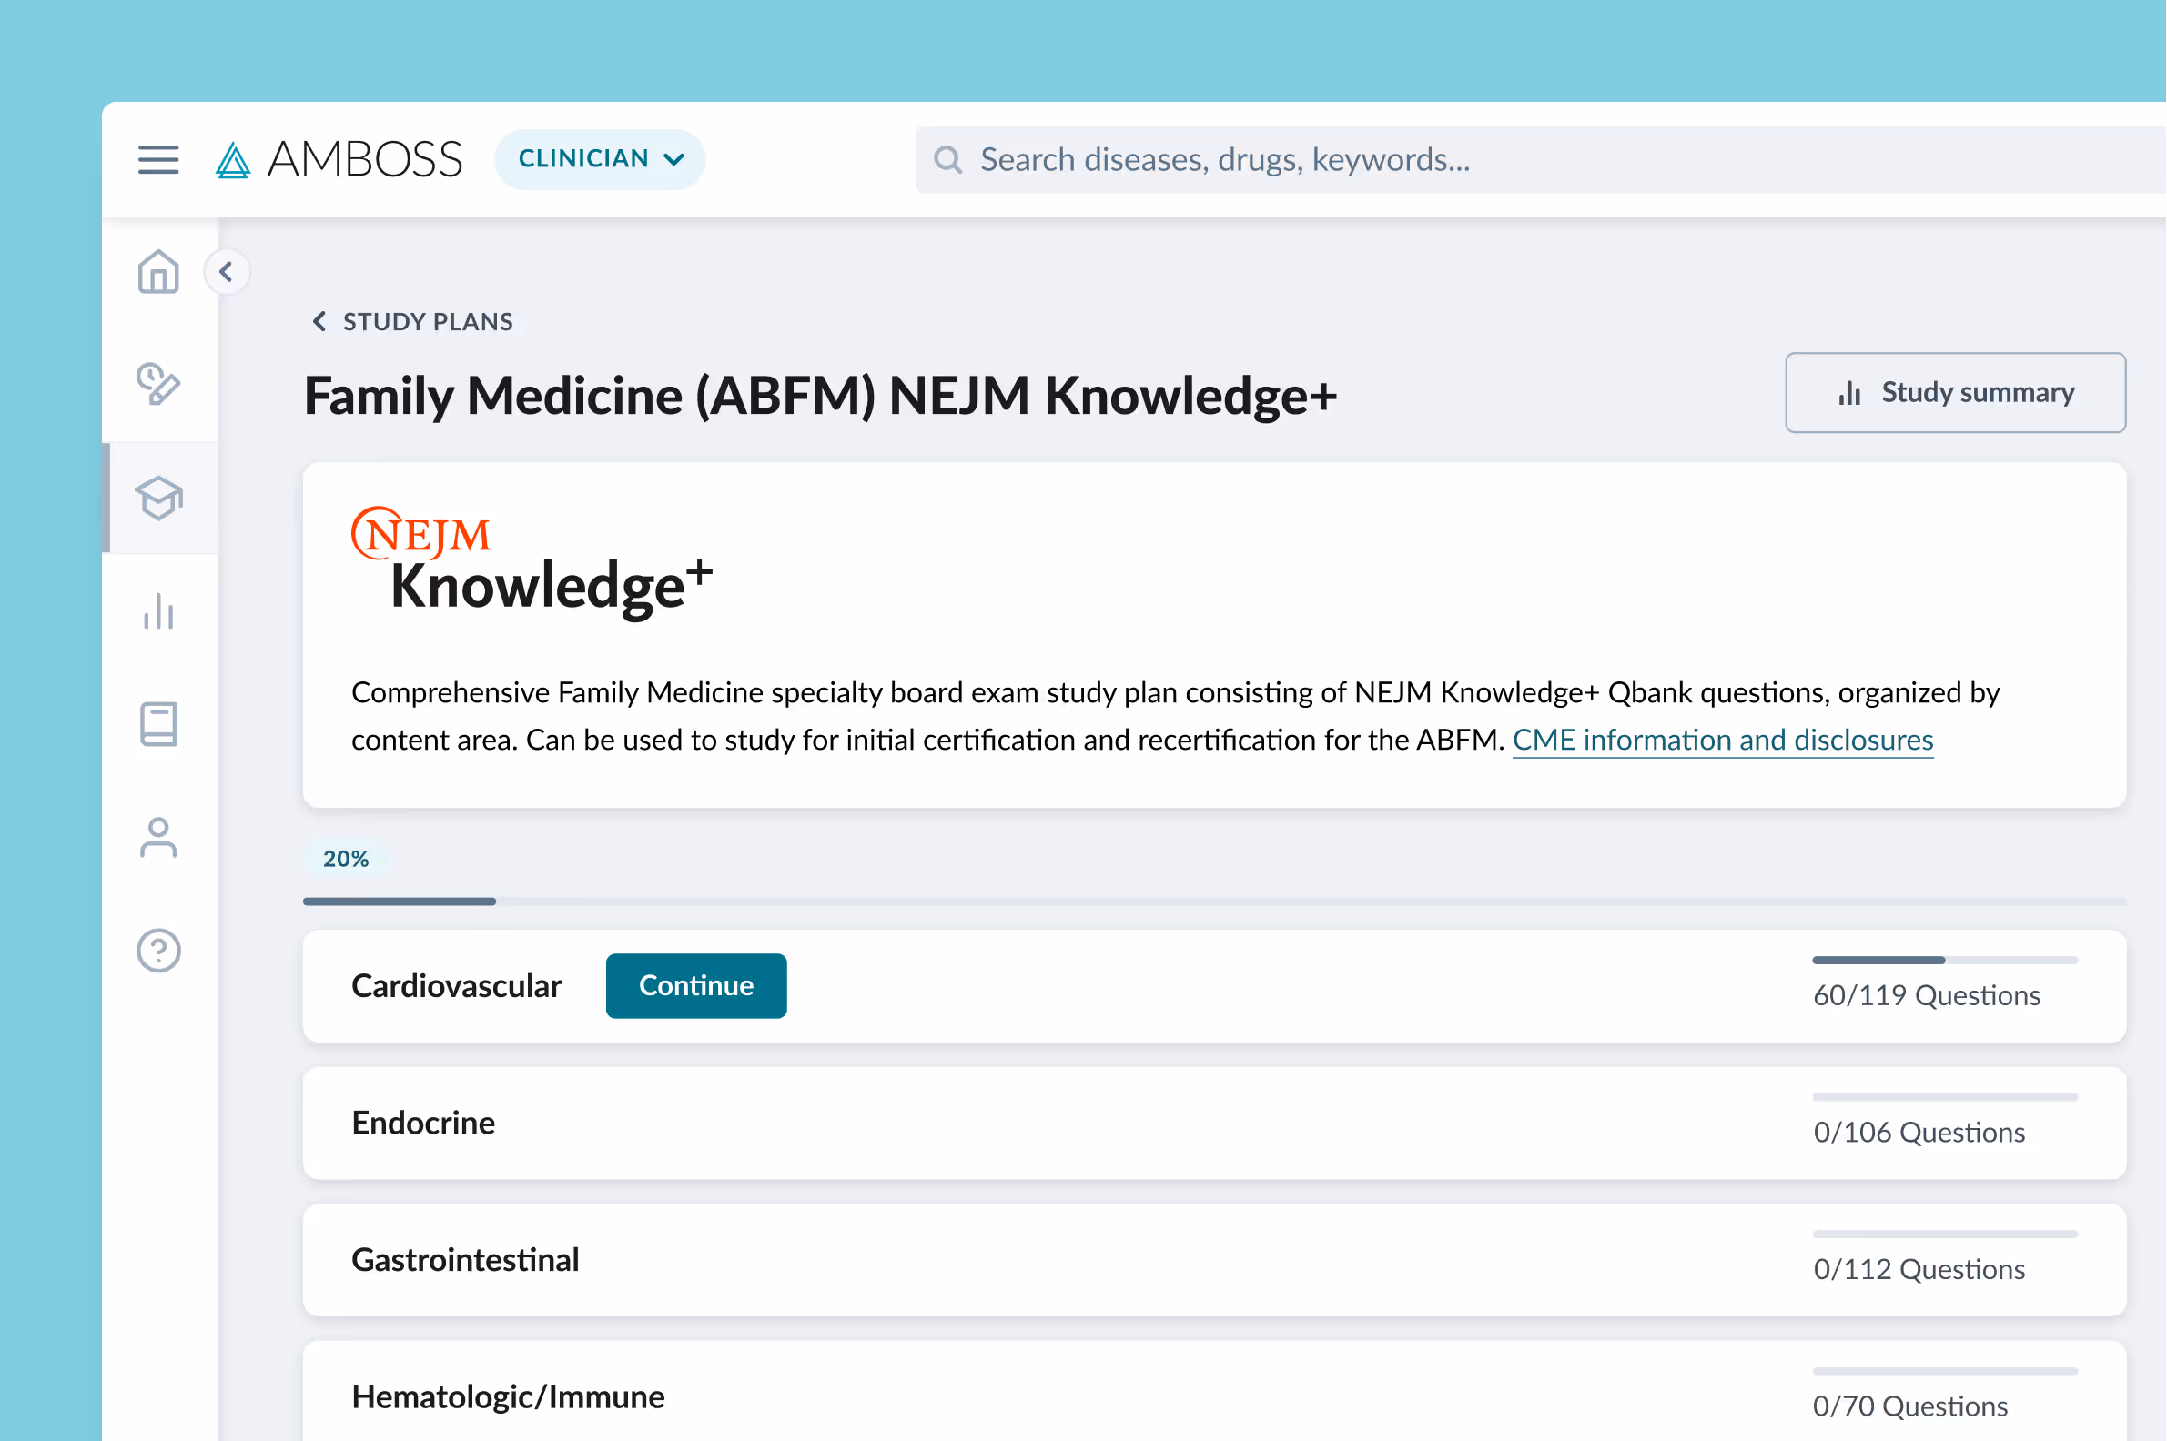Go back to STUDY PLANS

412,322
